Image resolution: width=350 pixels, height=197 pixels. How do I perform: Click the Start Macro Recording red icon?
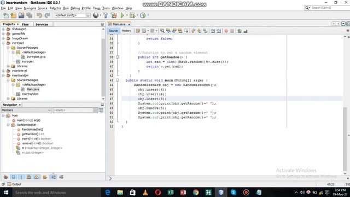226,31
